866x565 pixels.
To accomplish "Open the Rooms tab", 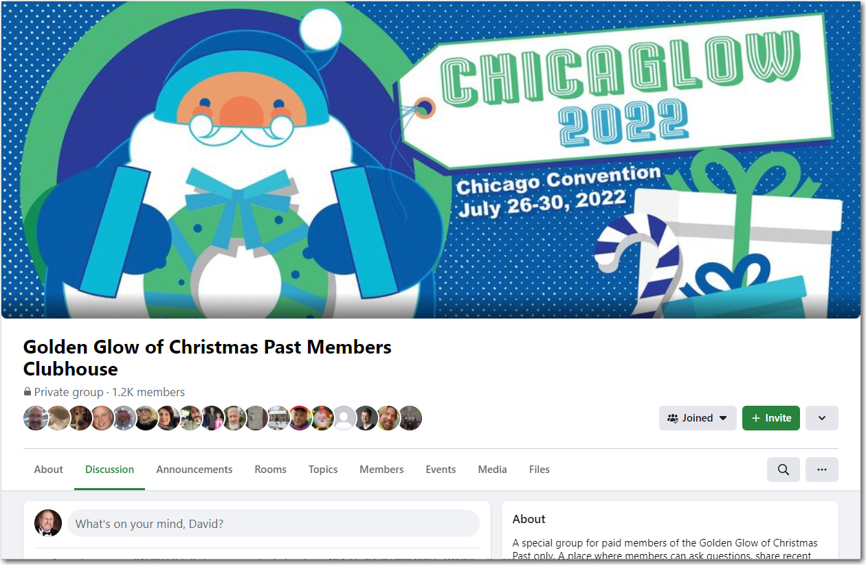I will [x=270, y=470].
